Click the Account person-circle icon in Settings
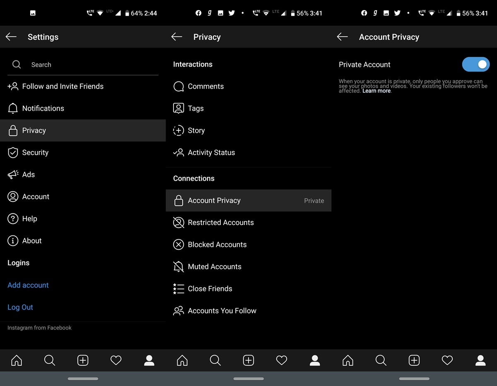497x386 pixels. click(x=13, y=197)
